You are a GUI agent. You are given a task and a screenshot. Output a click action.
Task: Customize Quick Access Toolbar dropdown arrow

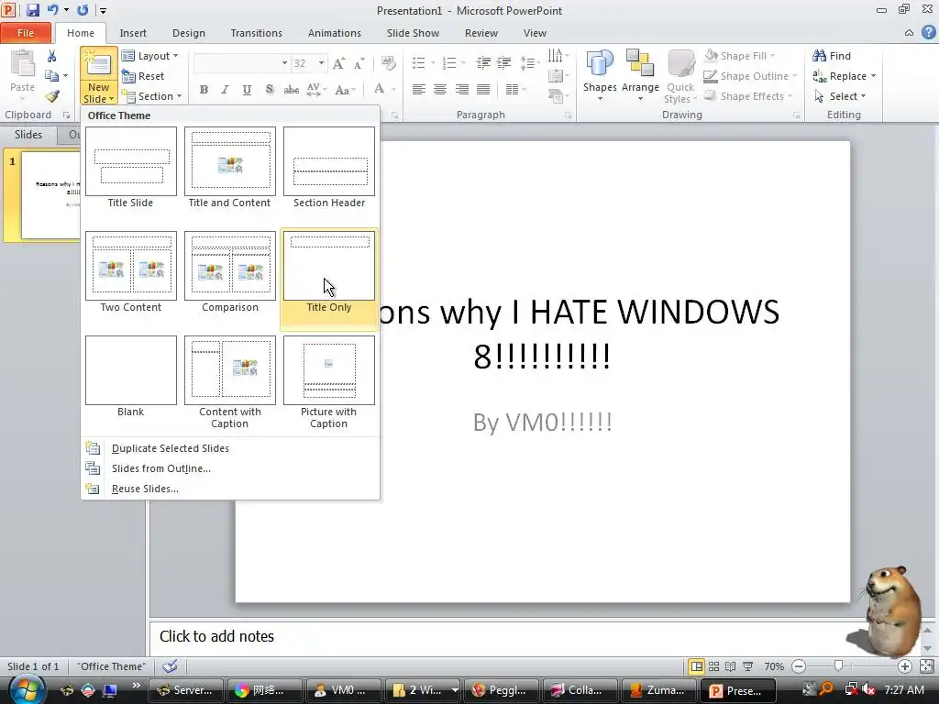tap(103, 10)
